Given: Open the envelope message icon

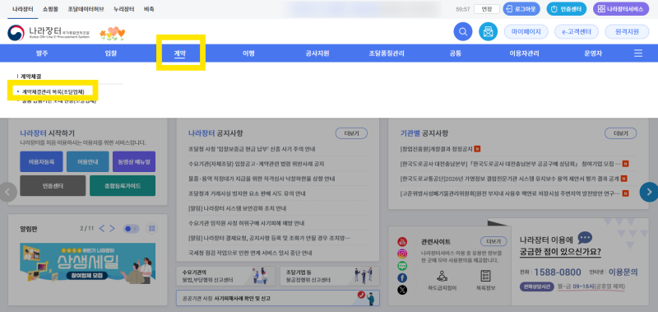Looking at the screenshot, I should tap(488, 31).
